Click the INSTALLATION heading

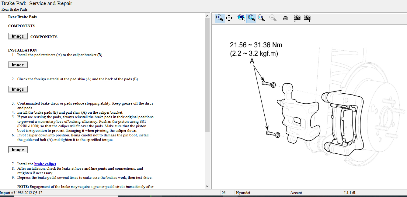coord(23,50)
